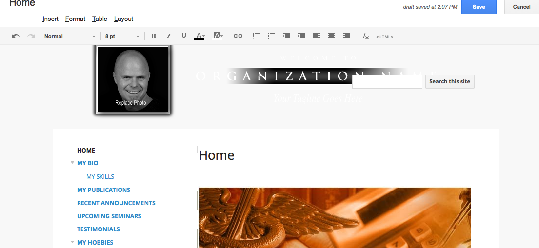Center align the text
Screen dimensions: 539x248
click(332, 36)
